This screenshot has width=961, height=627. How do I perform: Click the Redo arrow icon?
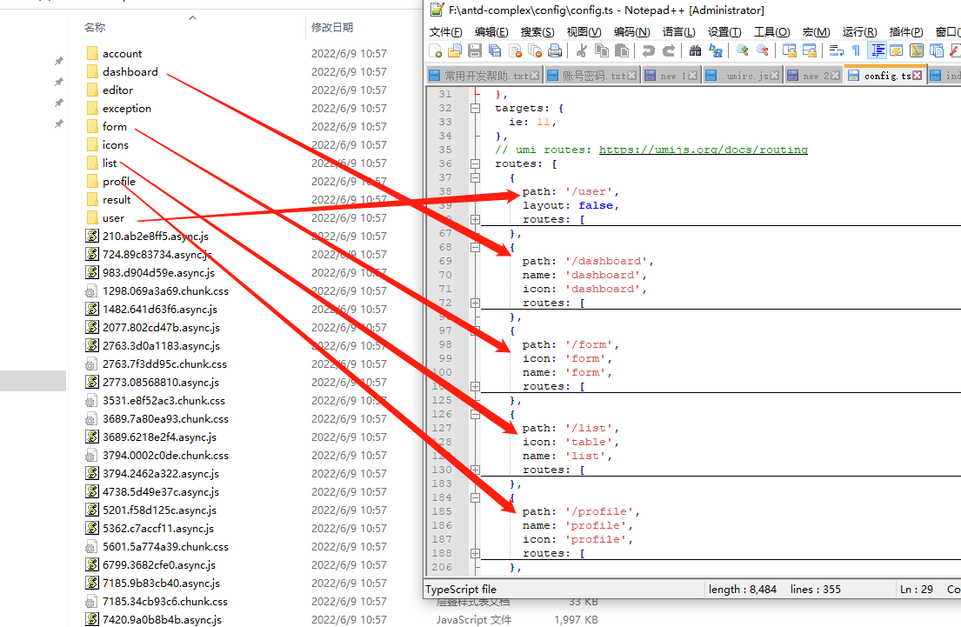click(x=669, y=50)
